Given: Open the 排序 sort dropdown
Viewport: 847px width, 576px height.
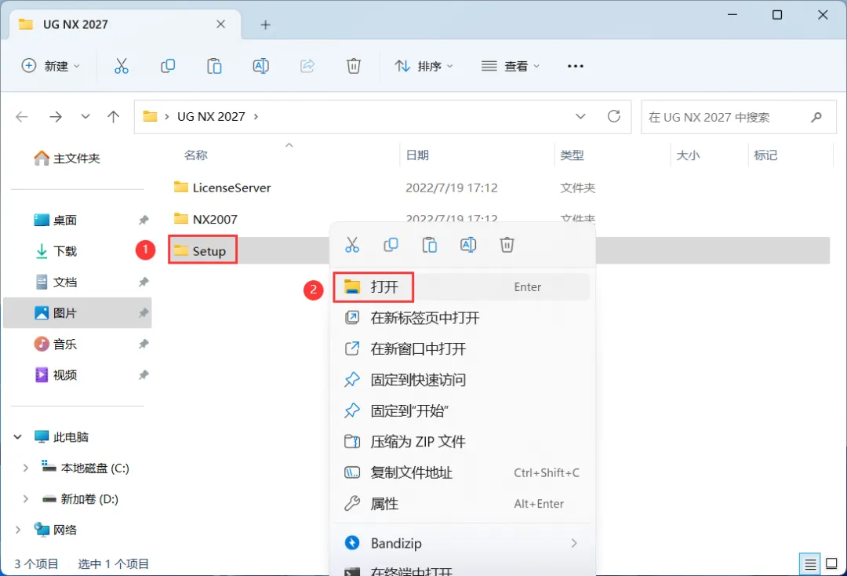Looking at the screenshot, I should click(x=423, y=66).
